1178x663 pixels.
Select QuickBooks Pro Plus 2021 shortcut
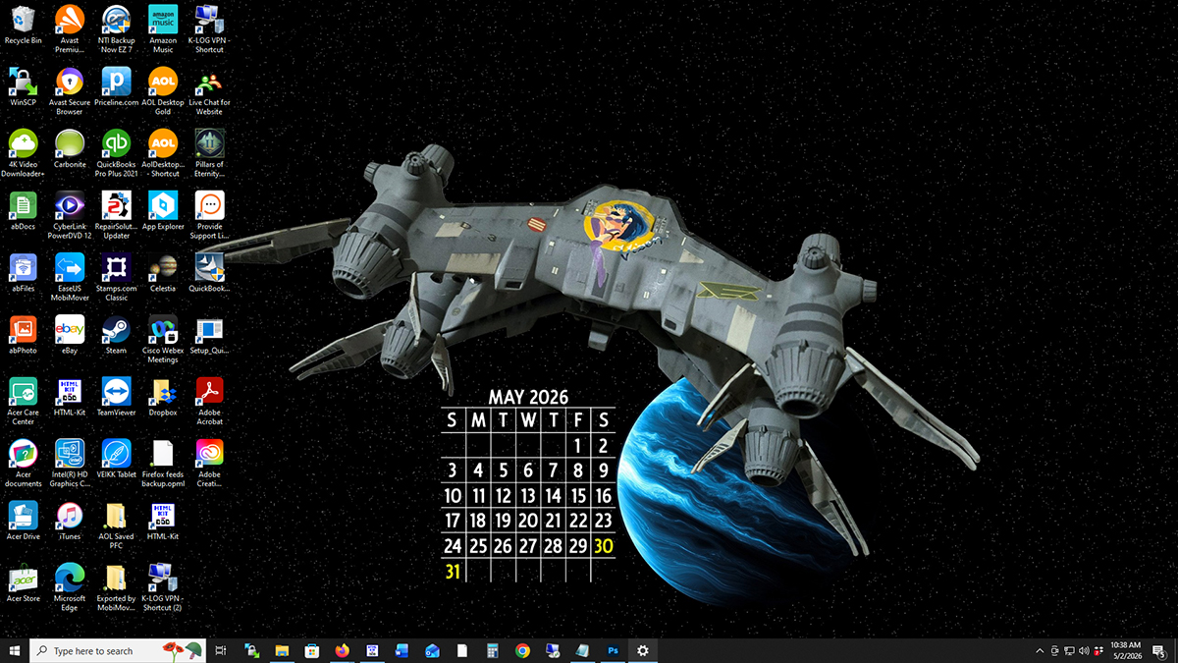116,152
